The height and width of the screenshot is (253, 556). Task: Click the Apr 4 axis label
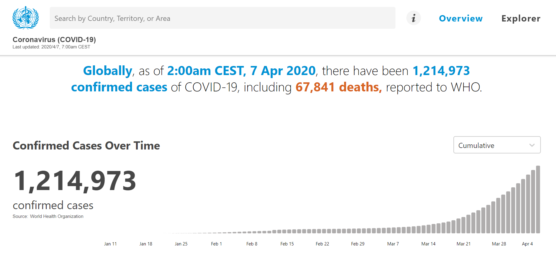527,244
